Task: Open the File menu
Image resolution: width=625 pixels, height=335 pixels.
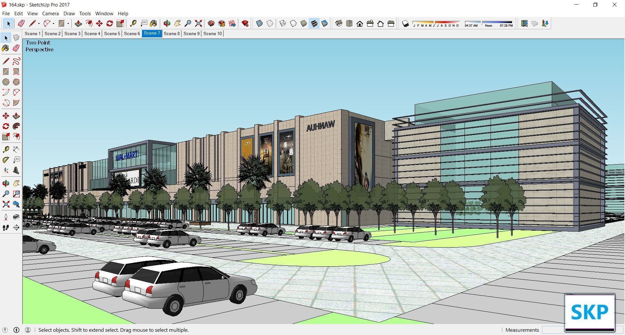Action: click(6, 13)
